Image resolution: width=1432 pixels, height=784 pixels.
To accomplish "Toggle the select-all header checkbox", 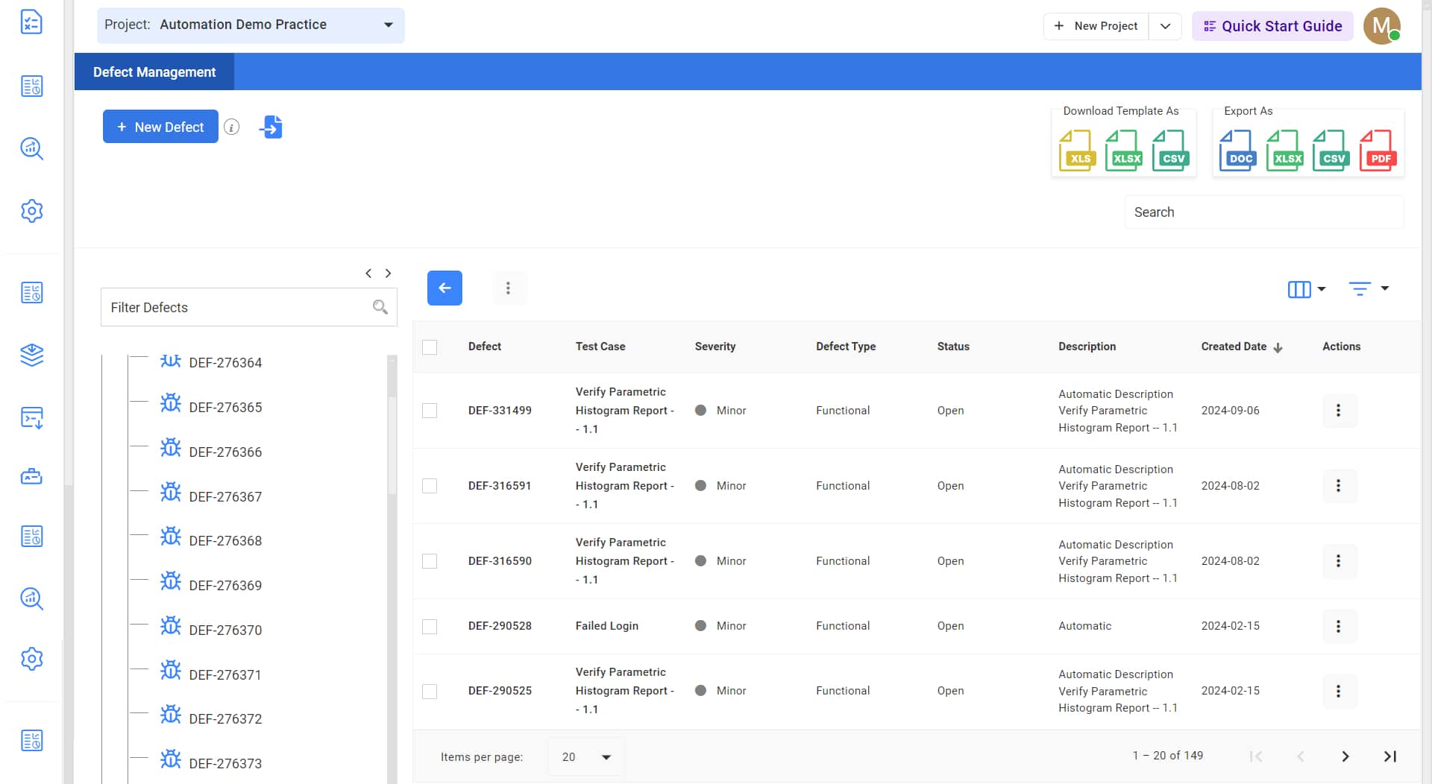I will 430,347.
